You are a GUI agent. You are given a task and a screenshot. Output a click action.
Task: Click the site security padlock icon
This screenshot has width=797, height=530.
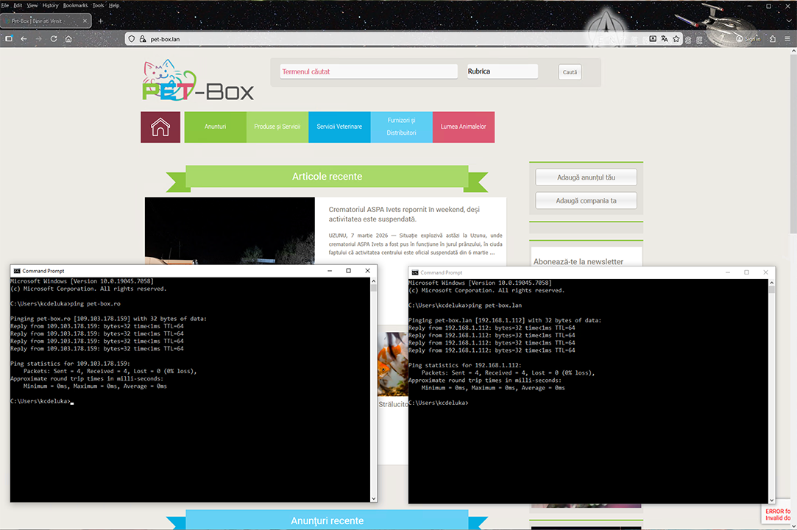[144, 39]
